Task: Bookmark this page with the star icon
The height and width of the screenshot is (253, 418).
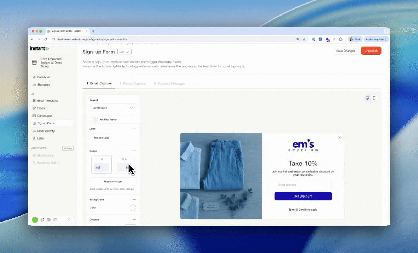Action: (304, 39)
